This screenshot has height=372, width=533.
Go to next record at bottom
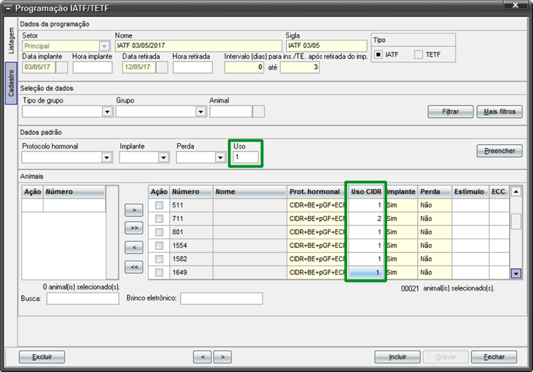(223, 357)
